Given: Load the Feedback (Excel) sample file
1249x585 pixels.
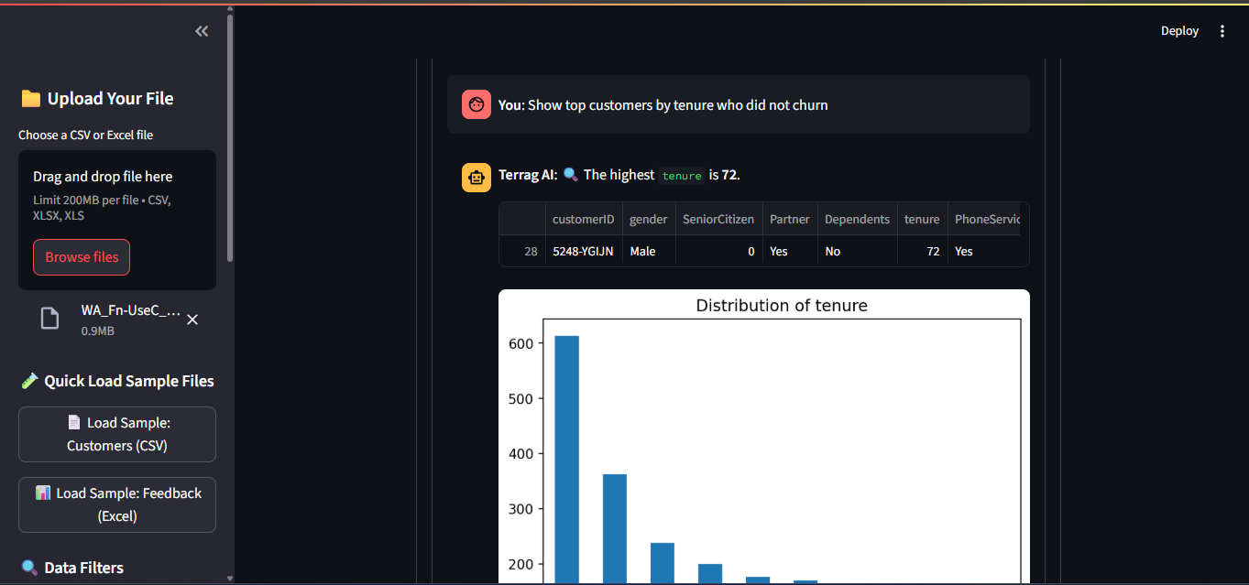Looking at the screenshot, I should click(117, 504).
